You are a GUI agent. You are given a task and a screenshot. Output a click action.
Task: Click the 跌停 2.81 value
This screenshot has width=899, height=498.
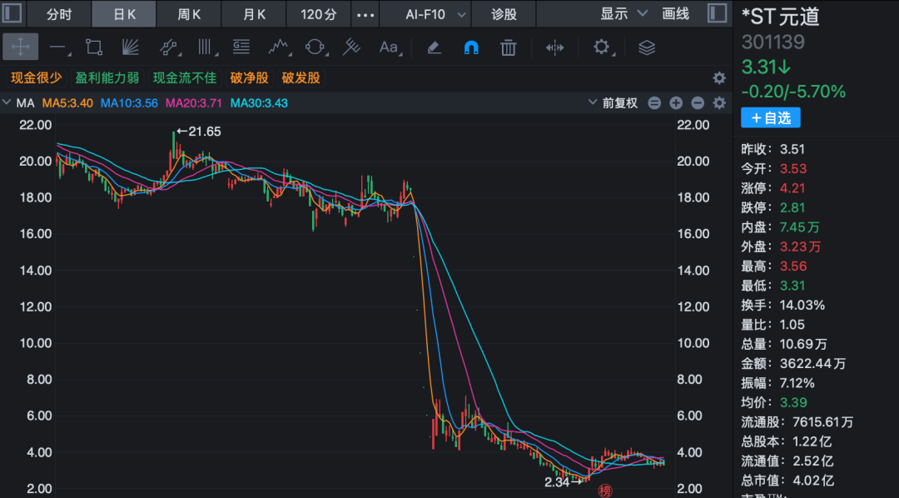point(793,207)
